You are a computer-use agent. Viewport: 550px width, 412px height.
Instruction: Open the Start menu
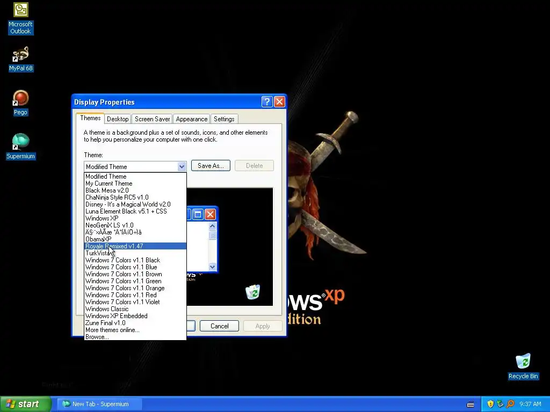25,404
